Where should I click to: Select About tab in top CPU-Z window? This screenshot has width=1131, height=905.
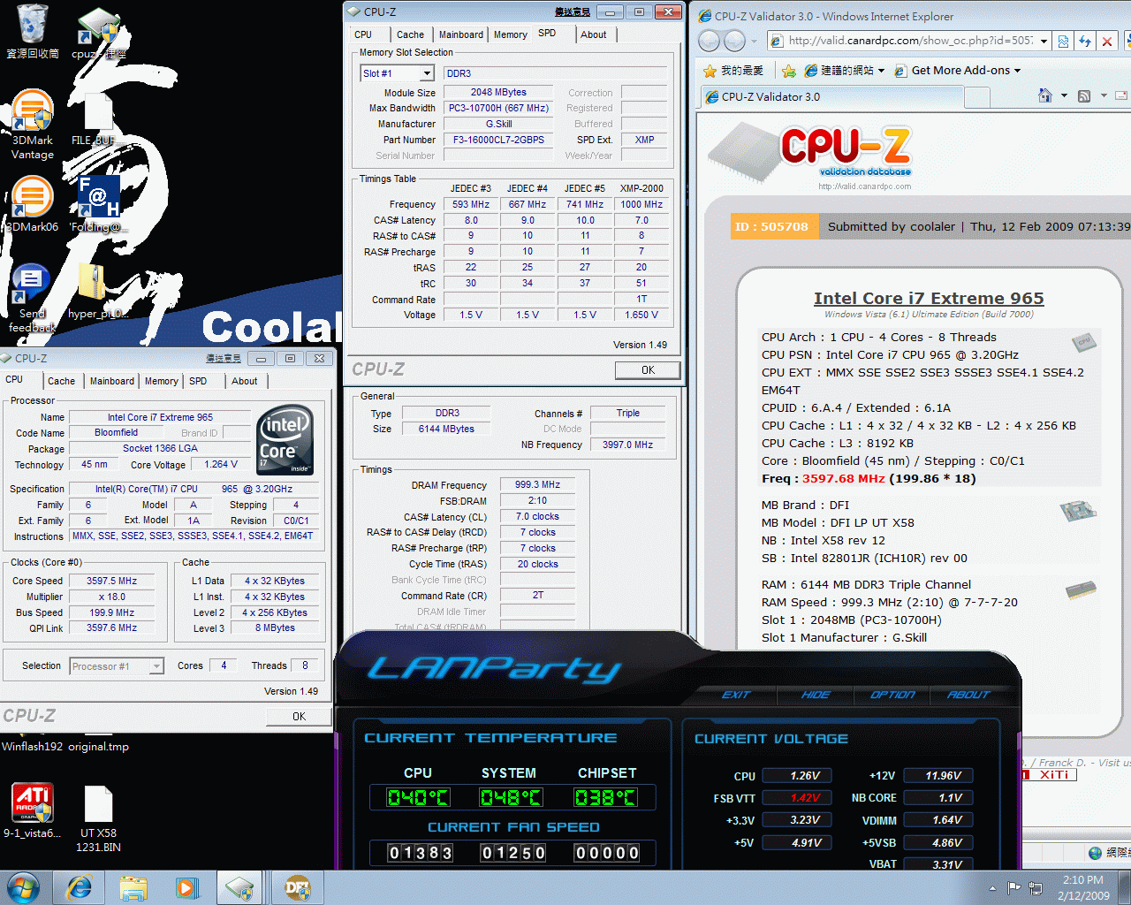pos(594,34)
